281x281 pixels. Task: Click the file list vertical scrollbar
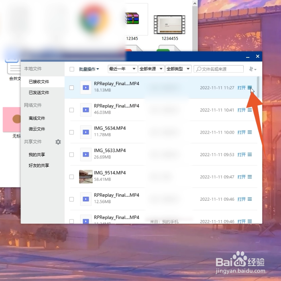(258, 87)
